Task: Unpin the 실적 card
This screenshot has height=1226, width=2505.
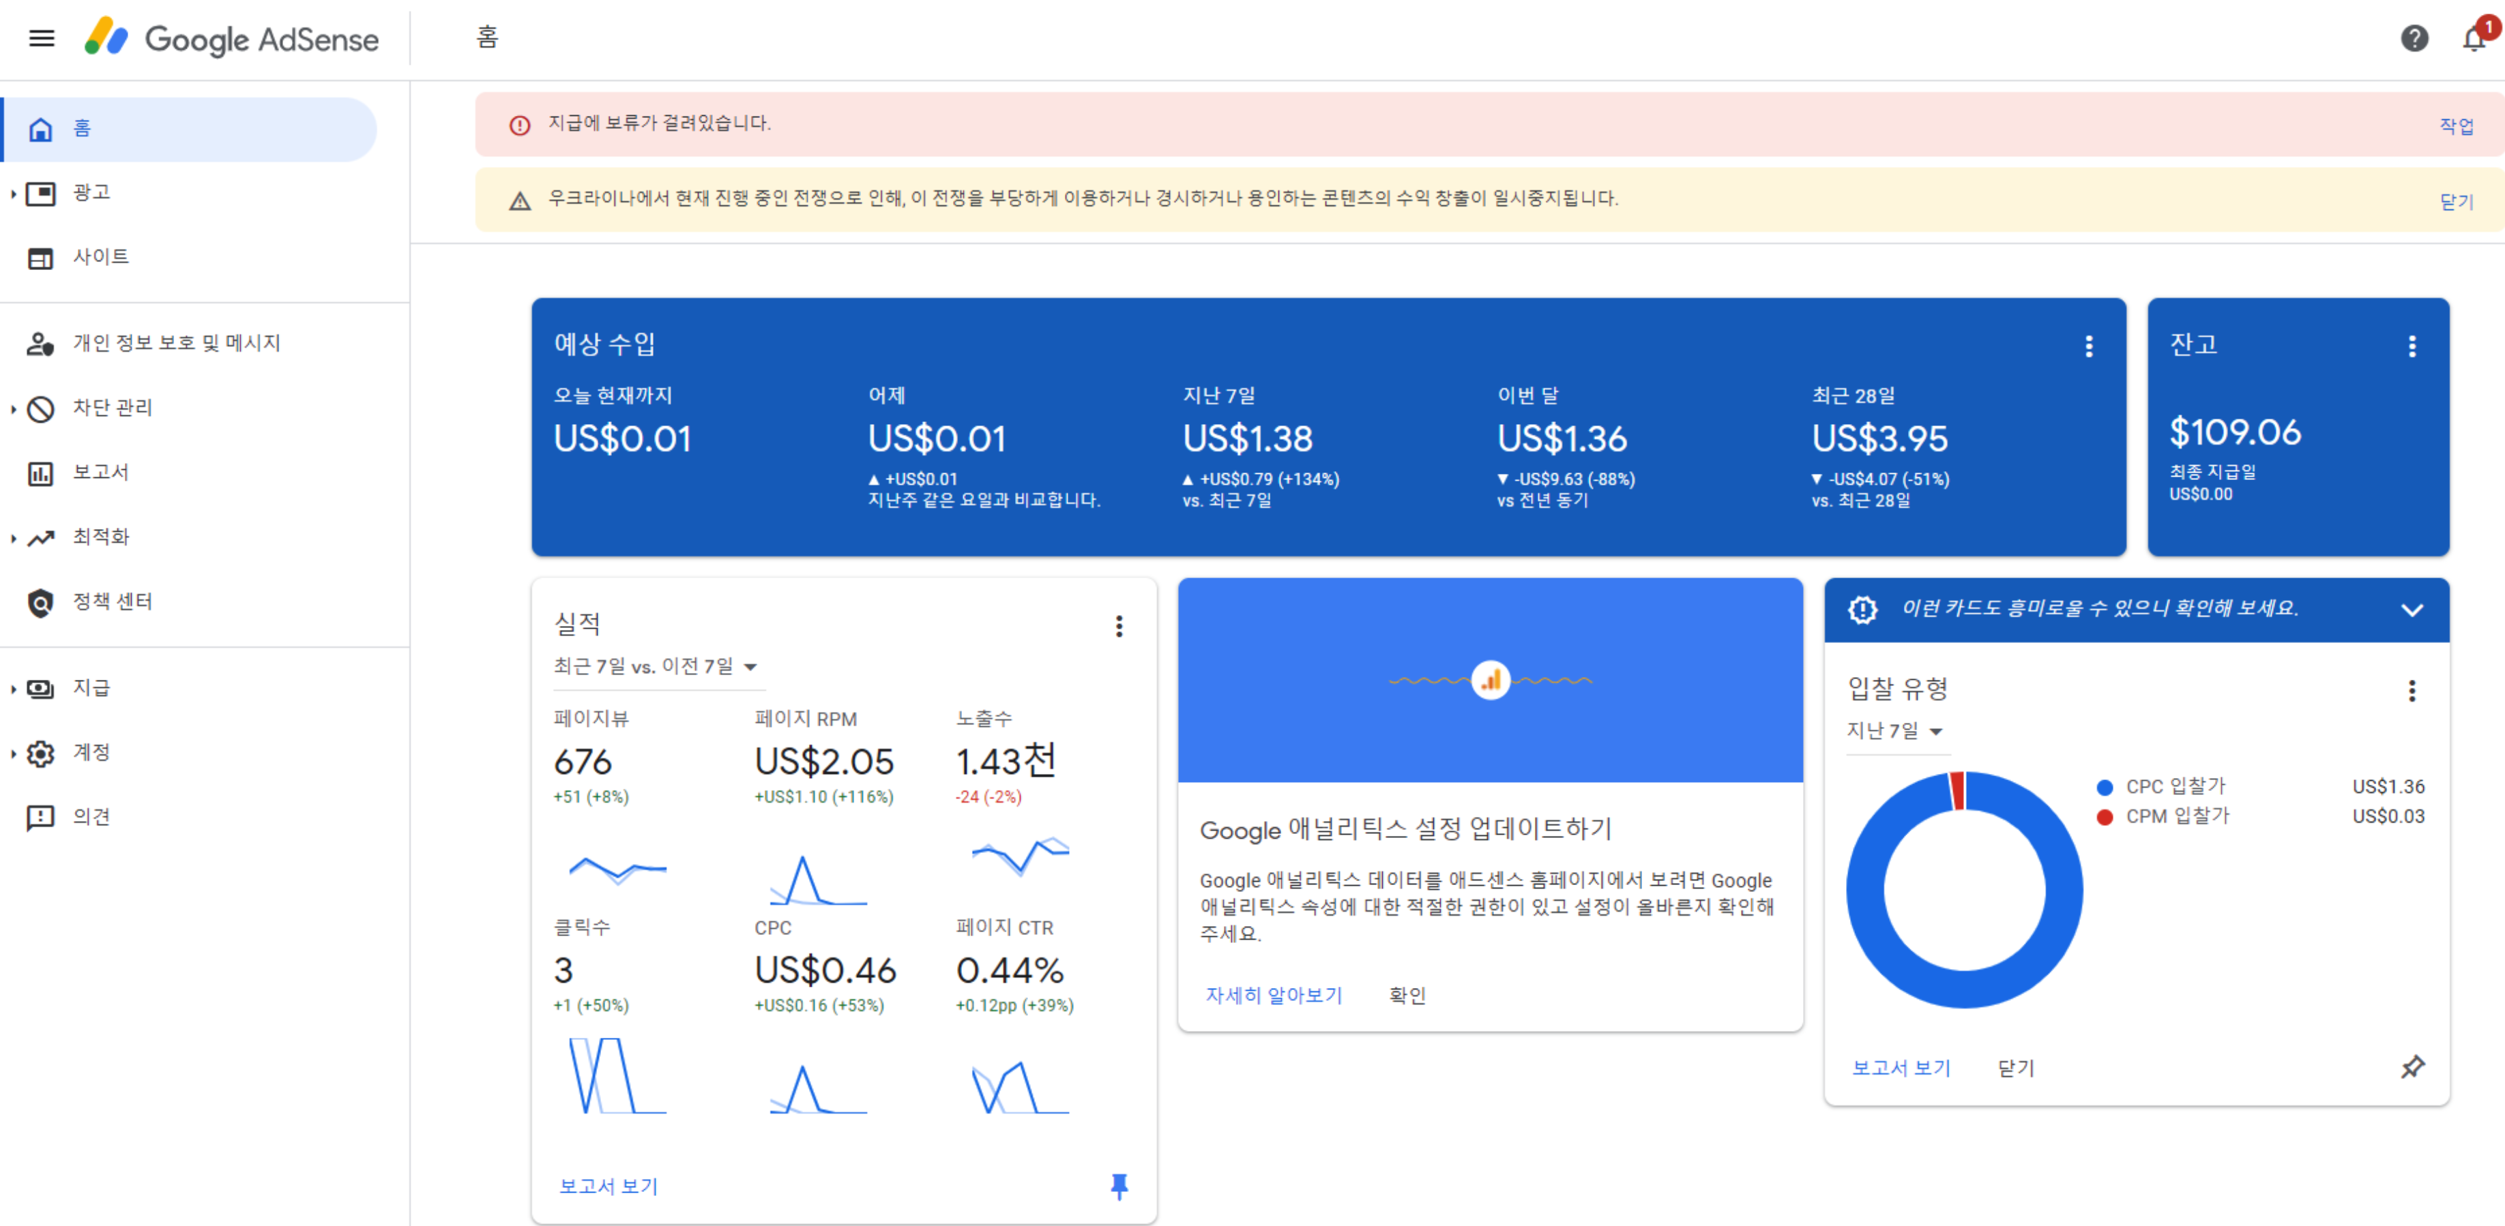Action: click(1118, 1185)
